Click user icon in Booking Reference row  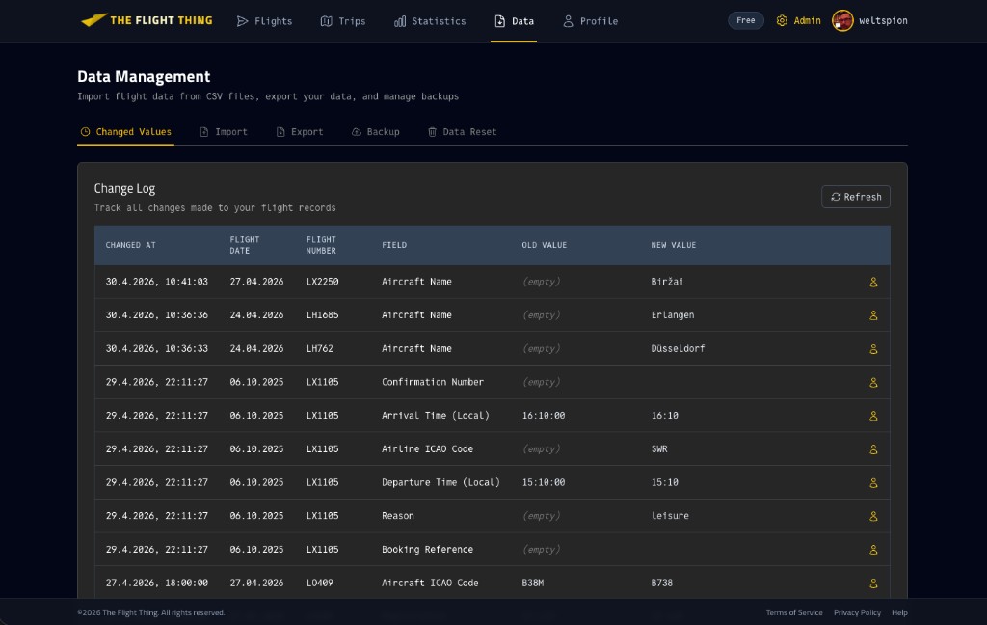click(873, 550)
